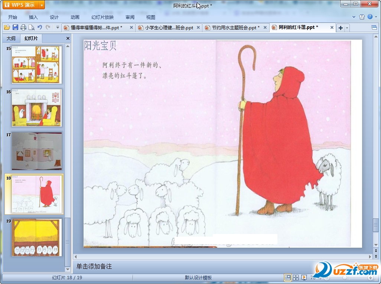Switch to 小学生心理健...班会.ppt document tab
The width and height of the screenshot is (381, 284).
pyautogui.click(x=169, y=28)
